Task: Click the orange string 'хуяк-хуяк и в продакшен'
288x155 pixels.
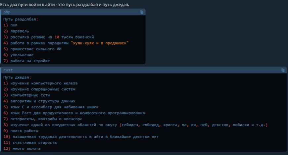Action: click(100, 43)
